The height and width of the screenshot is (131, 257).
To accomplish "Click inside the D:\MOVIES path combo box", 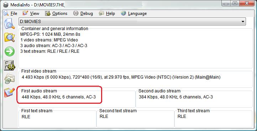I will click(132, 22).
